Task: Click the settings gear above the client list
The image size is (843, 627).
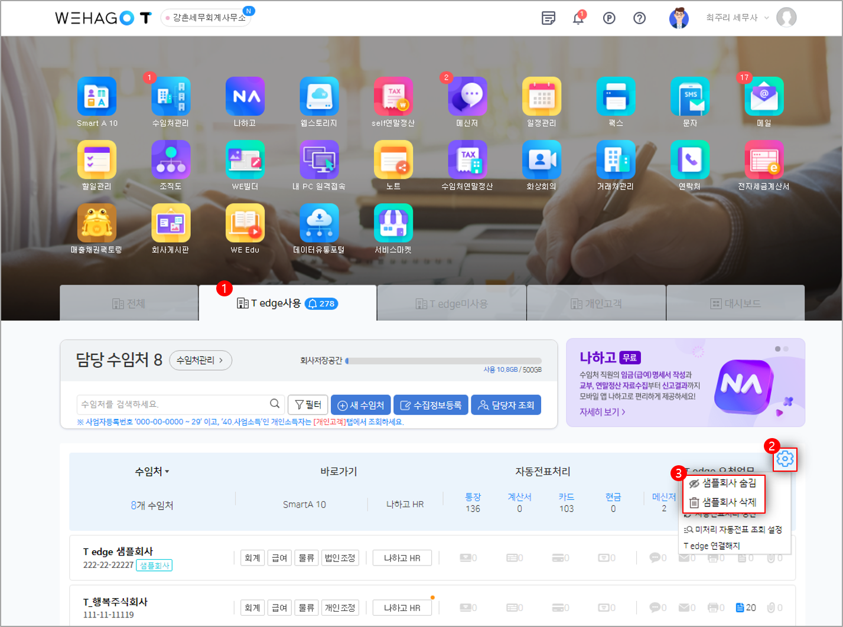Action: tap(785, 459)
